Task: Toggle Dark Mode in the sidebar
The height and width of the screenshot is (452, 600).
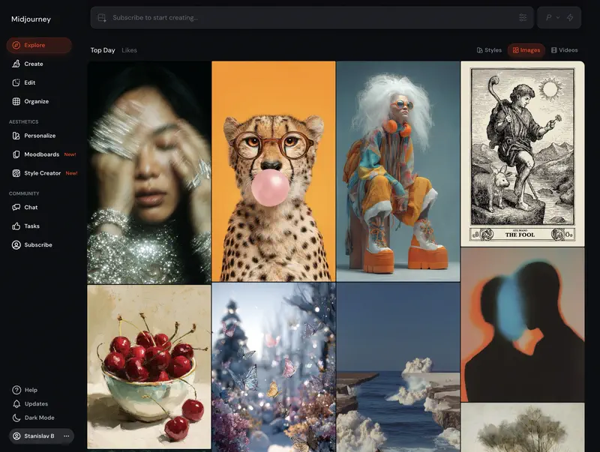Action: click(x=38, y=418)
